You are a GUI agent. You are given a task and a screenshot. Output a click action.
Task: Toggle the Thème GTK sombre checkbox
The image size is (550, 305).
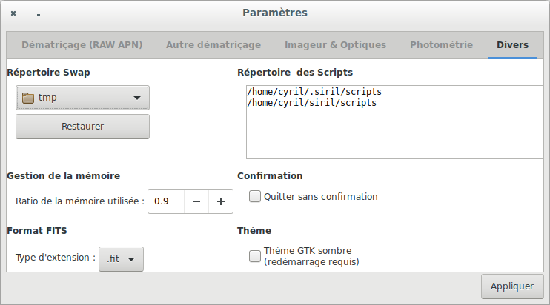[255, 256]
